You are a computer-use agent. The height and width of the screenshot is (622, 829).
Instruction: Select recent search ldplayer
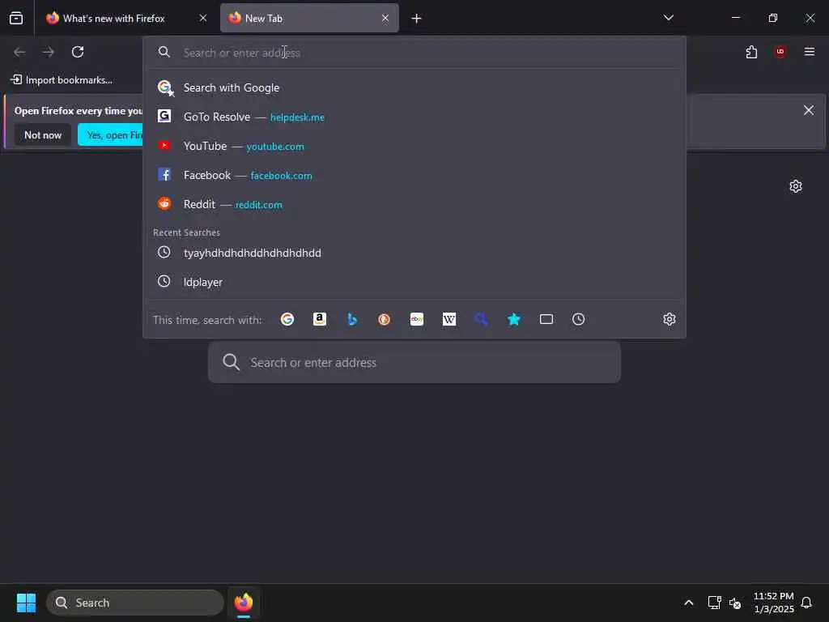[414, 282]
